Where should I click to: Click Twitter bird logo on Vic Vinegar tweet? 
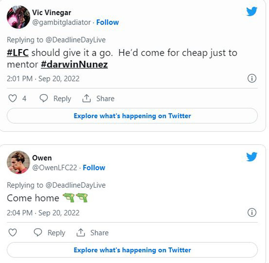pyautogui.click(x=252, y=12)
